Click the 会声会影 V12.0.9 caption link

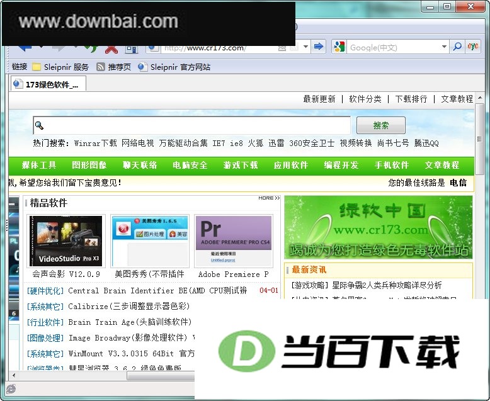pyautogui.click(x=66, y=274)
